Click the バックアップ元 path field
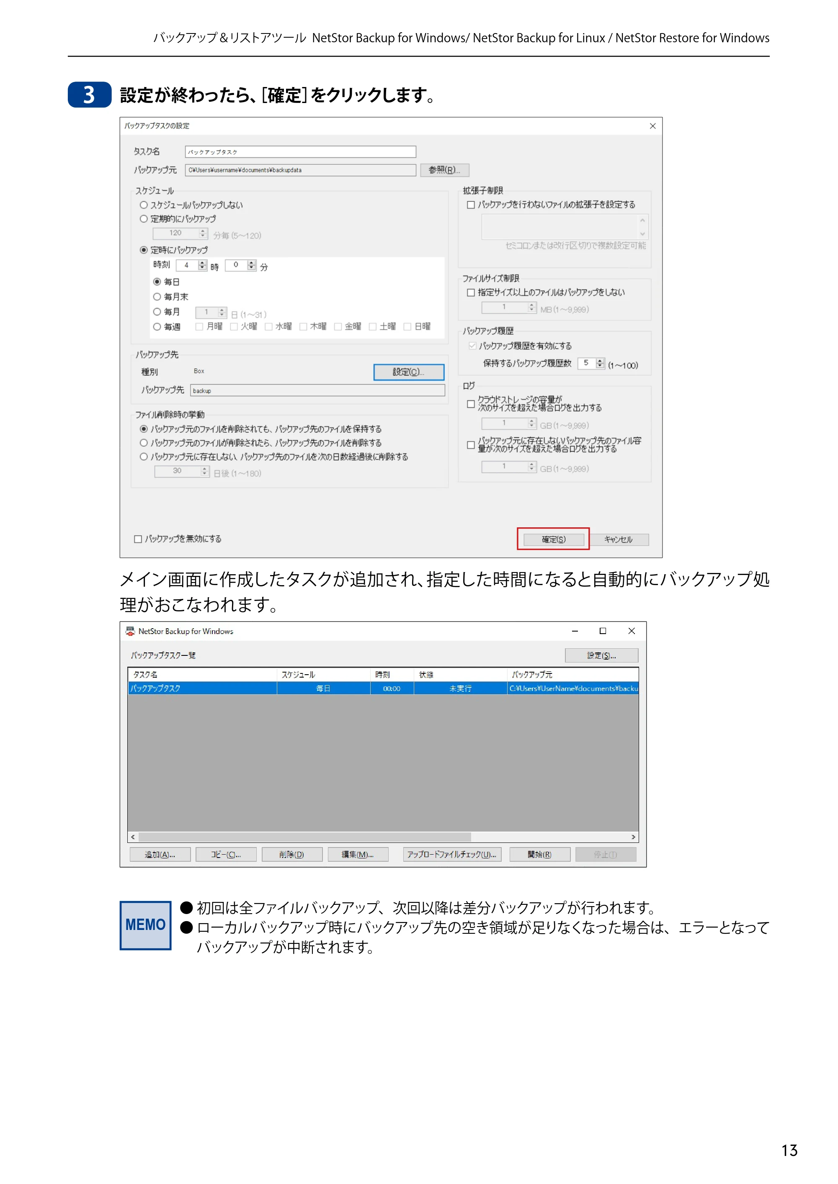This screenshot has width=838, height=1184. [x=300, y=170]
